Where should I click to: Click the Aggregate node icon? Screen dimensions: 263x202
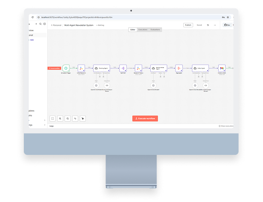(178, 68)
